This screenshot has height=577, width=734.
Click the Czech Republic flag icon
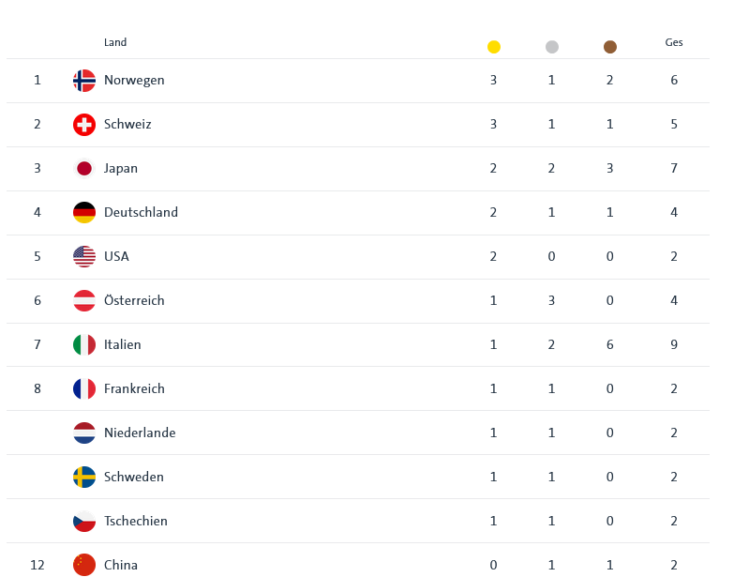point(84,522)
